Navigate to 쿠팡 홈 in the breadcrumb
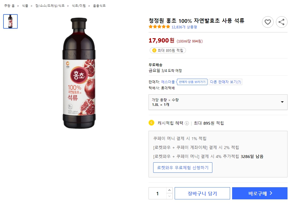The image size is (291, 204). pos(10,5)
